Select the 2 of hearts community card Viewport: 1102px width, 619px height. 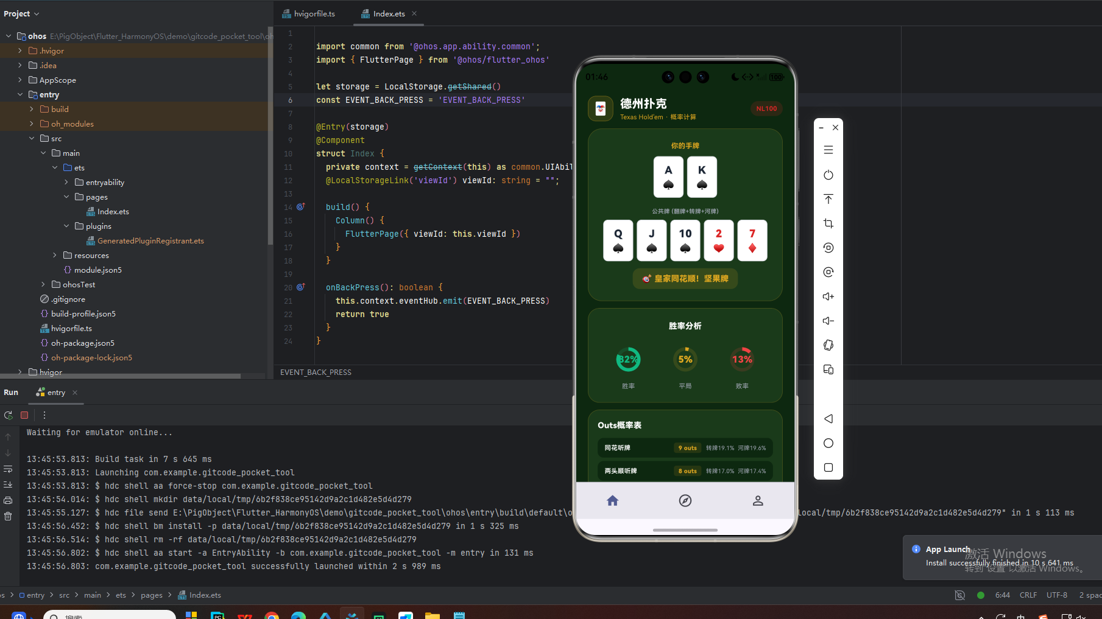tap(719, 240)
